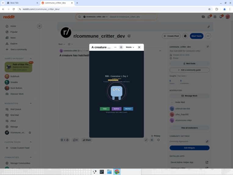Open the modal's three-dot options menu
Image resolution: width=233 pixels, height=175 pixels.
click(115, 47)
